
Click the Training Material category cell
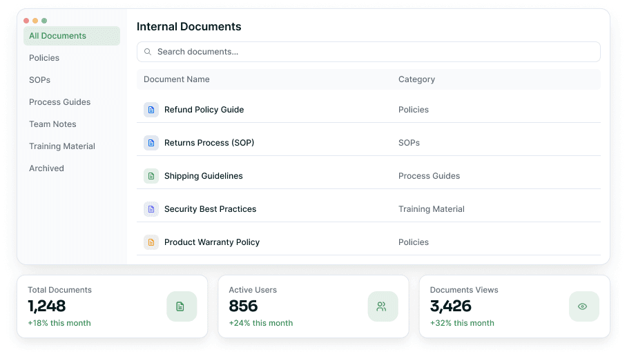tap(432, 209)
